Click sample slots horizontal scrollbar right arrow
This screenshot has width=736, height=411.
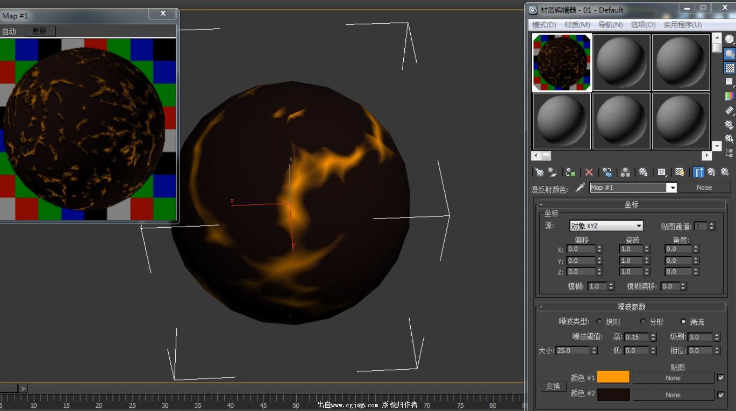click(706, 156)
